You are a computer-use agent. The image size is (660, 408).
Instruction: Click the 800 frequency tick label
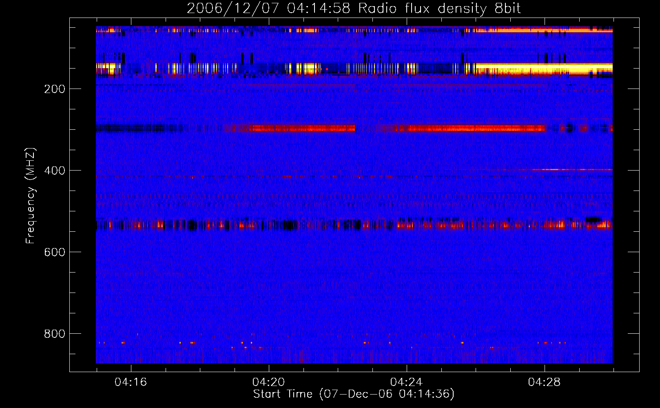(55, 334)
